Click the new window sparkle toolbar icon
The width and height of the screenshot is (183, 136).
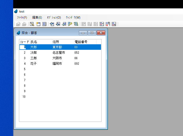38,24
